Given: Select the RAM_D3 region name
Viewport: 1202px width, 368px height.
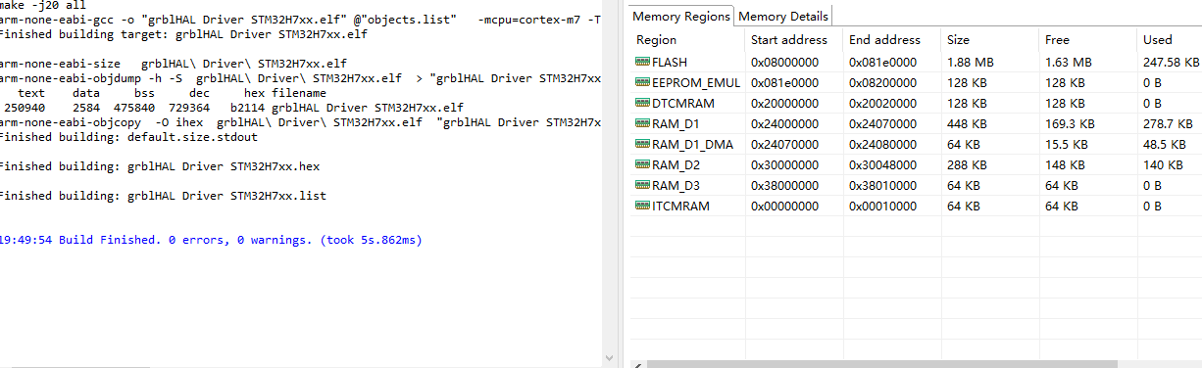Looking at the screenshot, I should click(676, 185).
